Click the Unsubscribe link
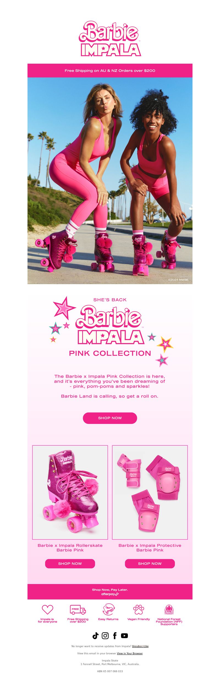 click(x=140, y=646)
